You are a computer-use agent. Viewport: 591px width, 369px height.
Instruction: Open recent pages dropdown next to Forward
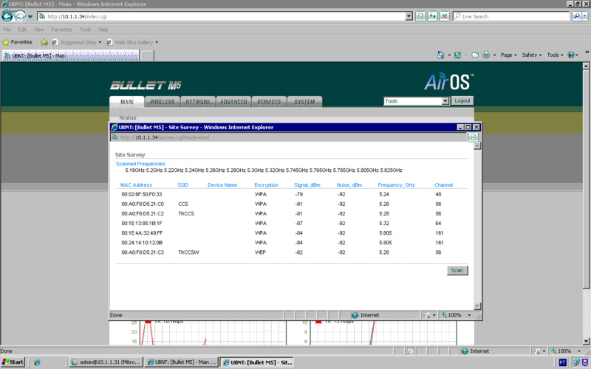30,16
